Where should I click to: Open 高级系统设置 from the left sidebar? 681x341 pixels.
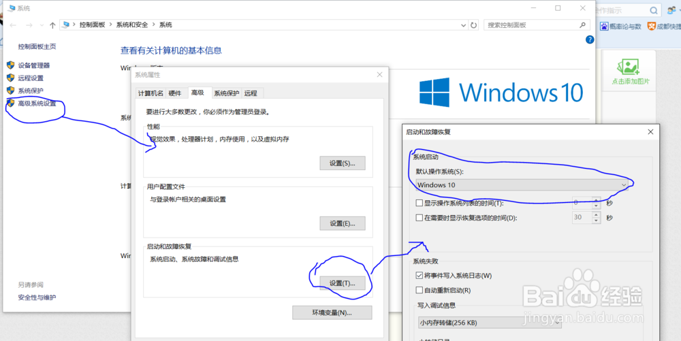37,103
